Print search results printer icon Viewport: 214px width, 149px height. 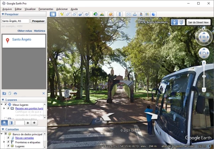coord(15,93)
